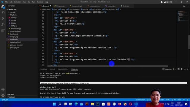Open the Selection menu
The image size is (190, 107).
point(18,2)
